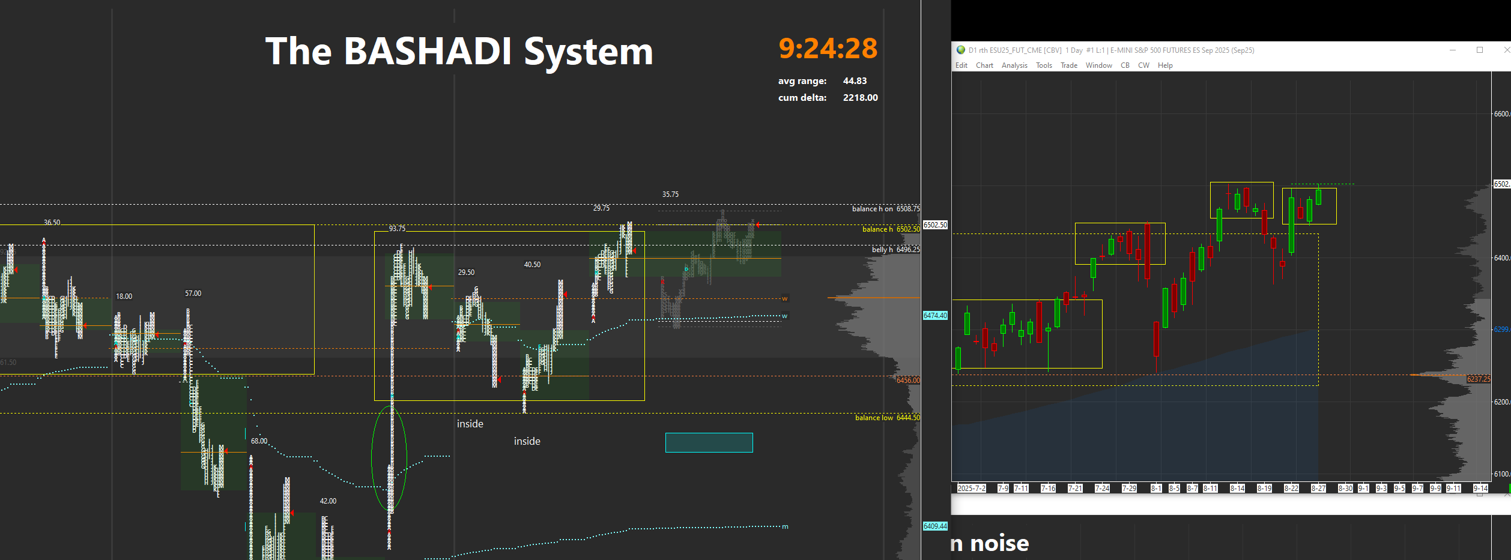
Task: Click the 2025-7-2 date label on the time axis
Action: coord(971,489)
